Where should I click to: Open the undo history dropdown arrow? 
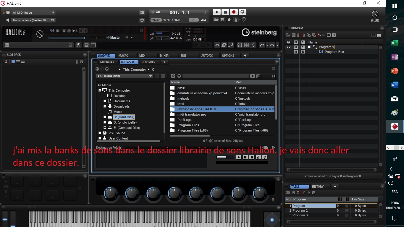click(267, 45)
